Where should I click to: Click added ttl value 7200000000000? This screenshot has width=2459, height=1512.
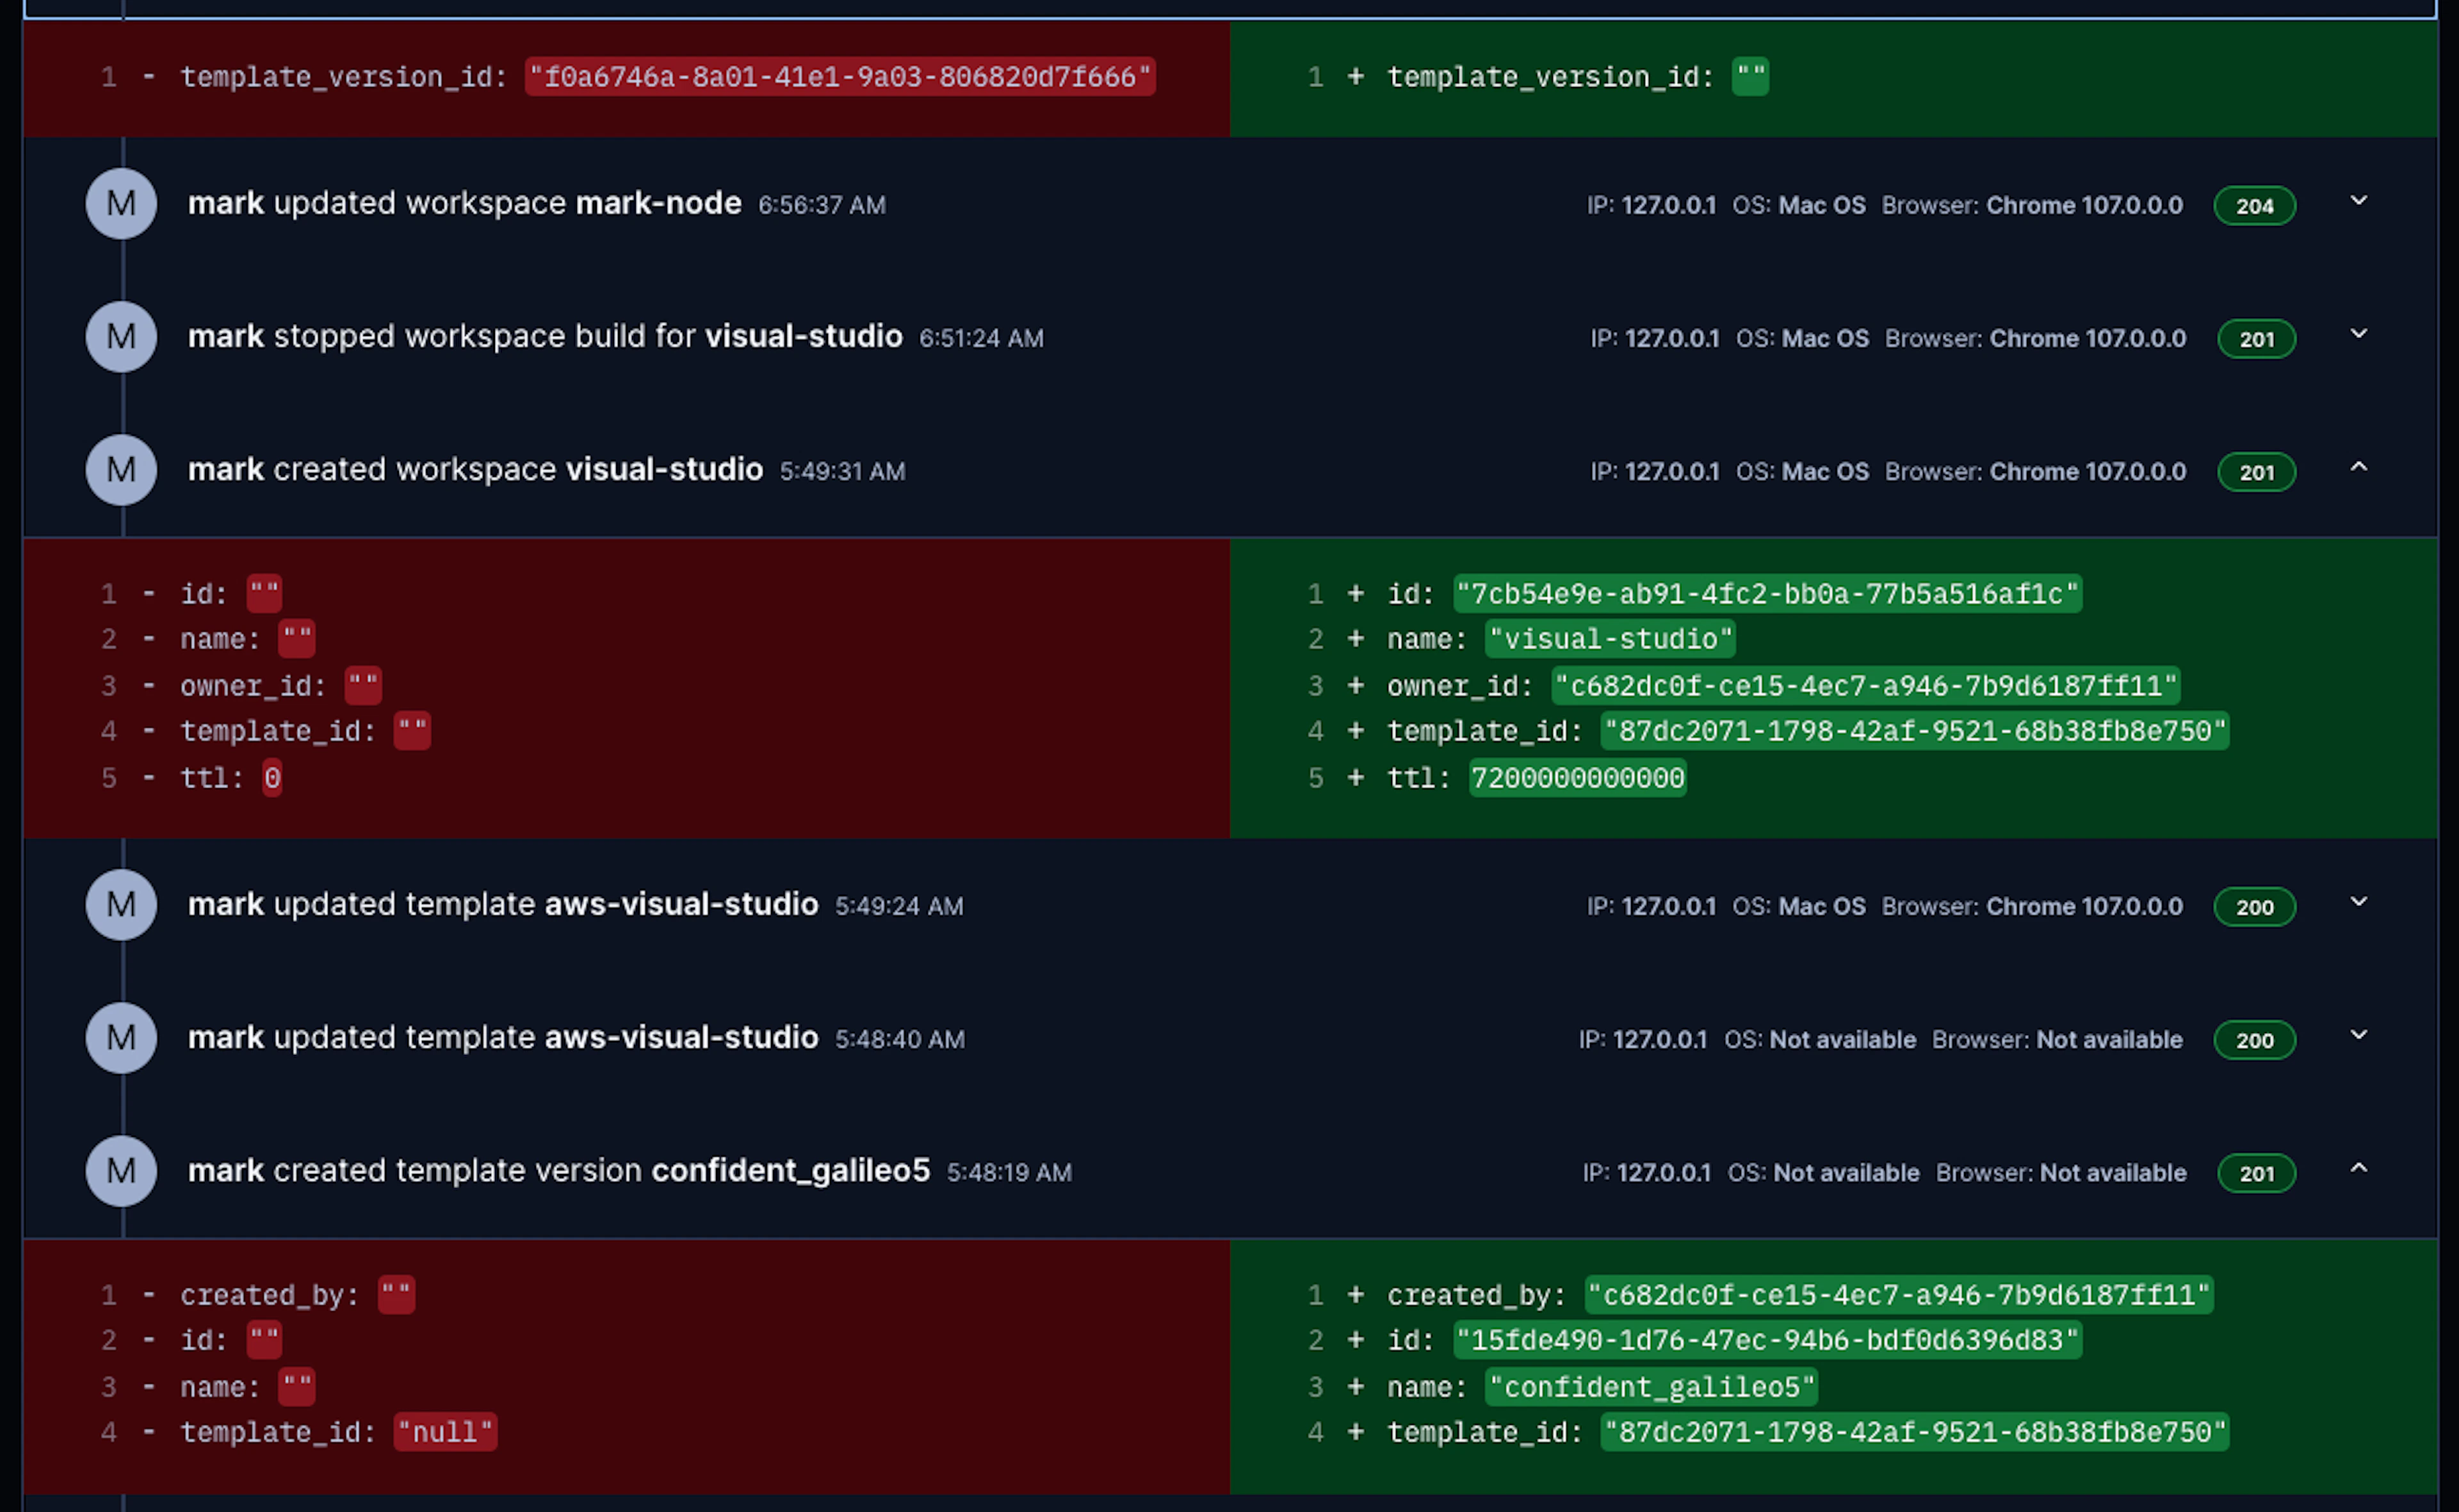[x=1578, y=778]
